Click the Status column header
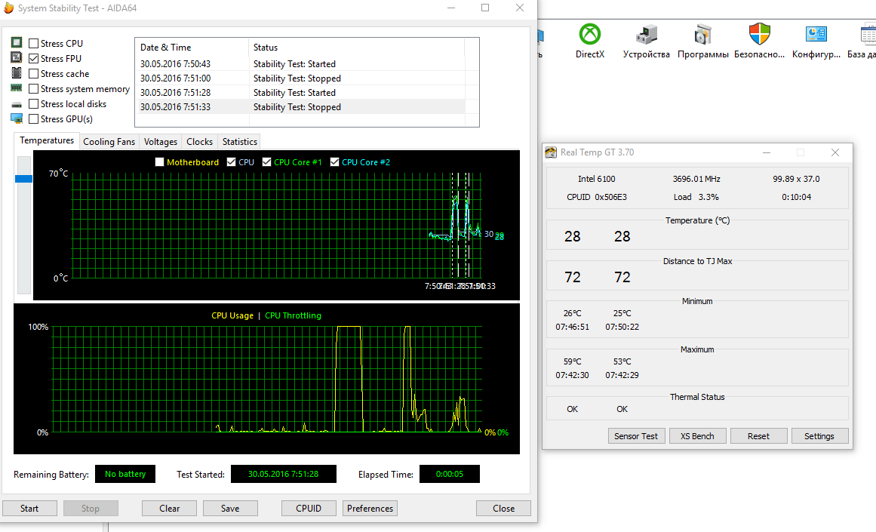 pyautogui.click(x=356, y=48)
